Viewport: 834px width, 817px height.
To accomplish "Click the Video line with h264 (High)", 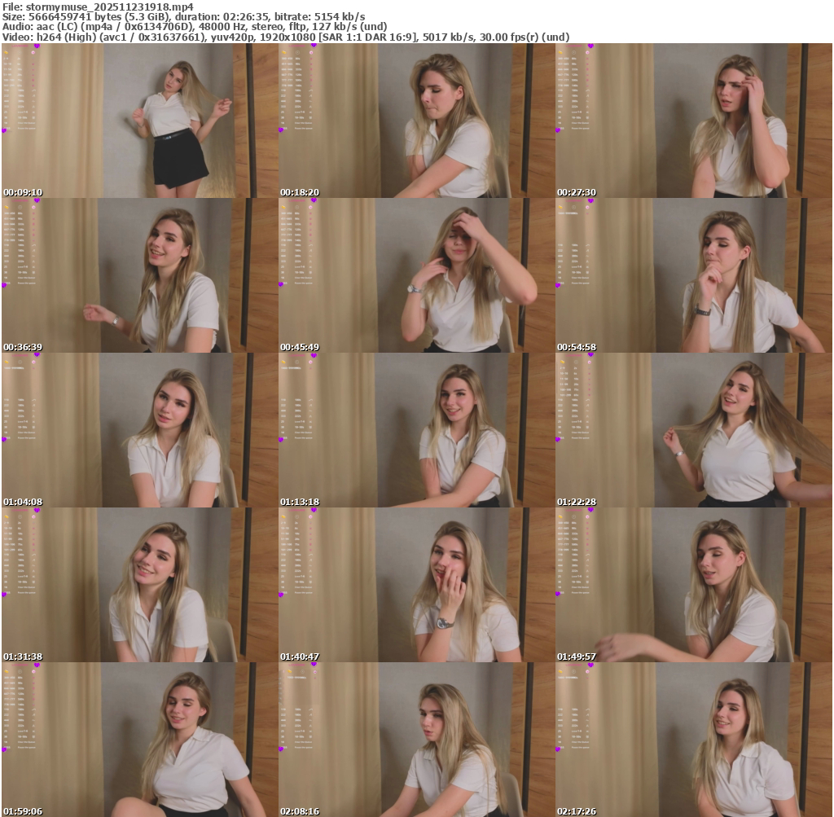I will click(x=286, y=37).
